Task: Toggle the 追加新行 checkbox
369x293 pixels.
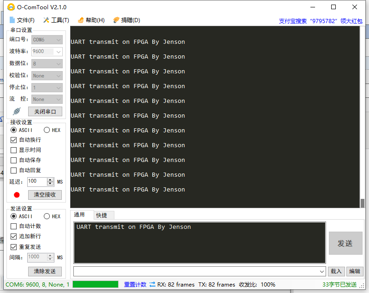Action: (x=26, y=236)
